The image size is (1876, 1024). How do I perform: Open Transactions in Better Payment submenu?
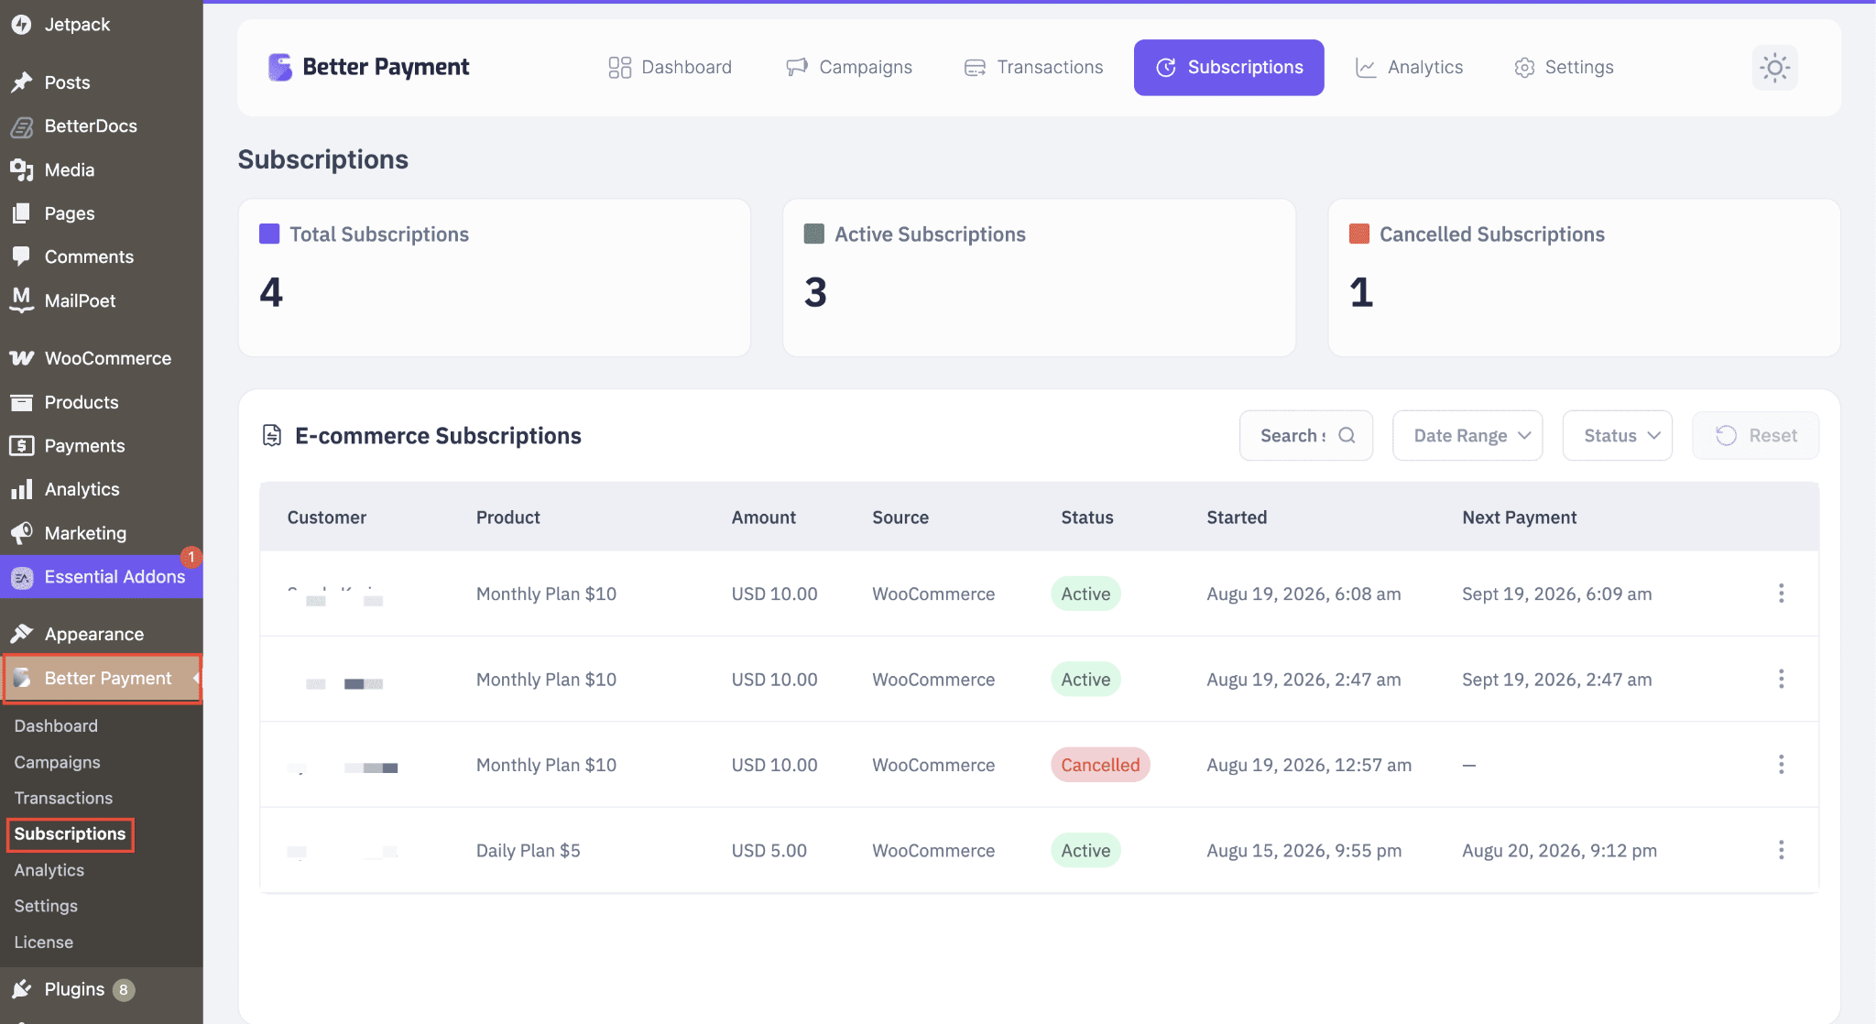(63, 799)
